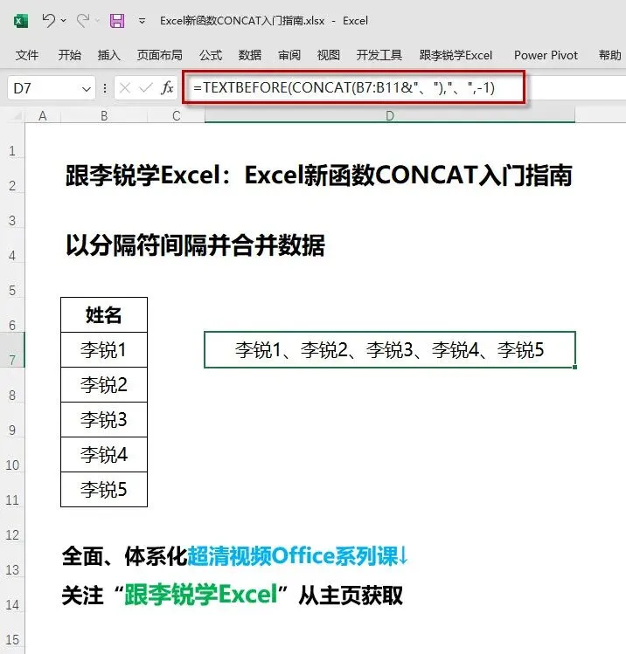The height and width of the screenshot is (654, 626).
Task: Open the 跟李锐学Excel tab
Action: coord(456,55)
